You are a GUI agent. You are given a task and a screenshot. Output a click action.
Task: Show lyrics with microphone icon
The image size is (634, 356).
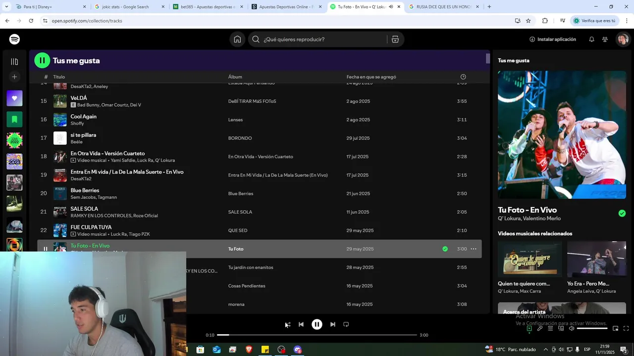pos(540,328)
